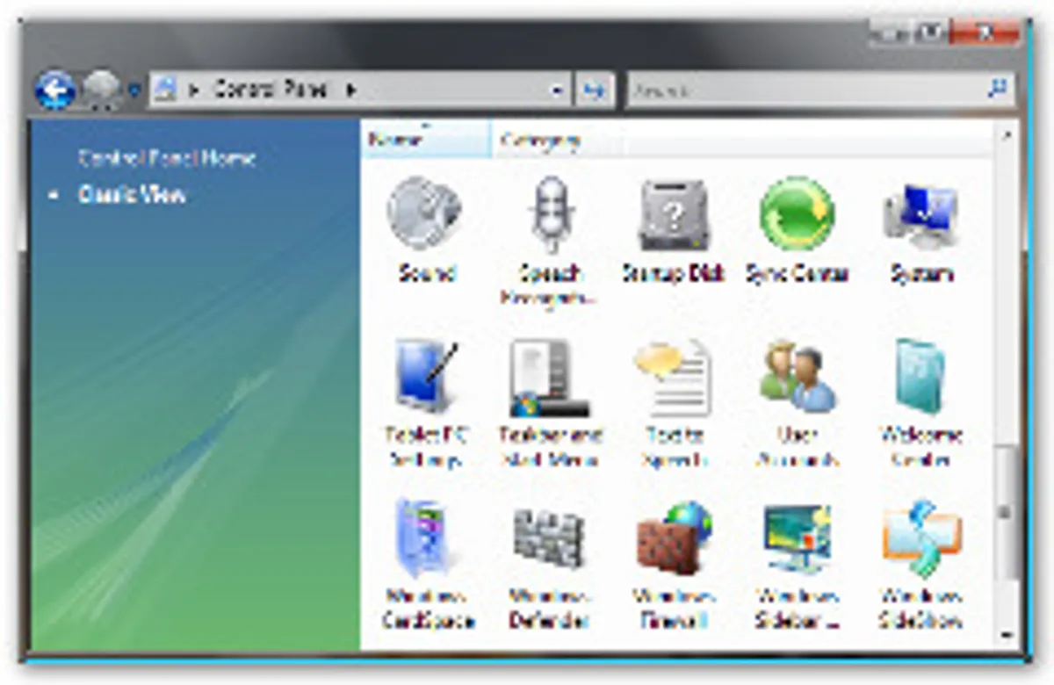This screenshot has width=1054, height=685.
Task: Open the System item
Action: pos(920,230)
